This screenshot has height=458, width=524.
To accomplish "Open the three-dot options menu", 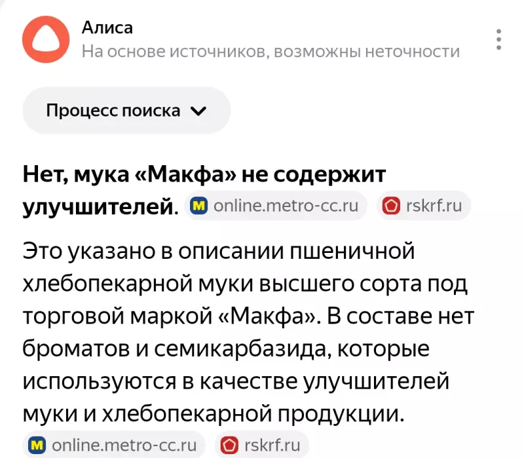I will tap(499, 39).
